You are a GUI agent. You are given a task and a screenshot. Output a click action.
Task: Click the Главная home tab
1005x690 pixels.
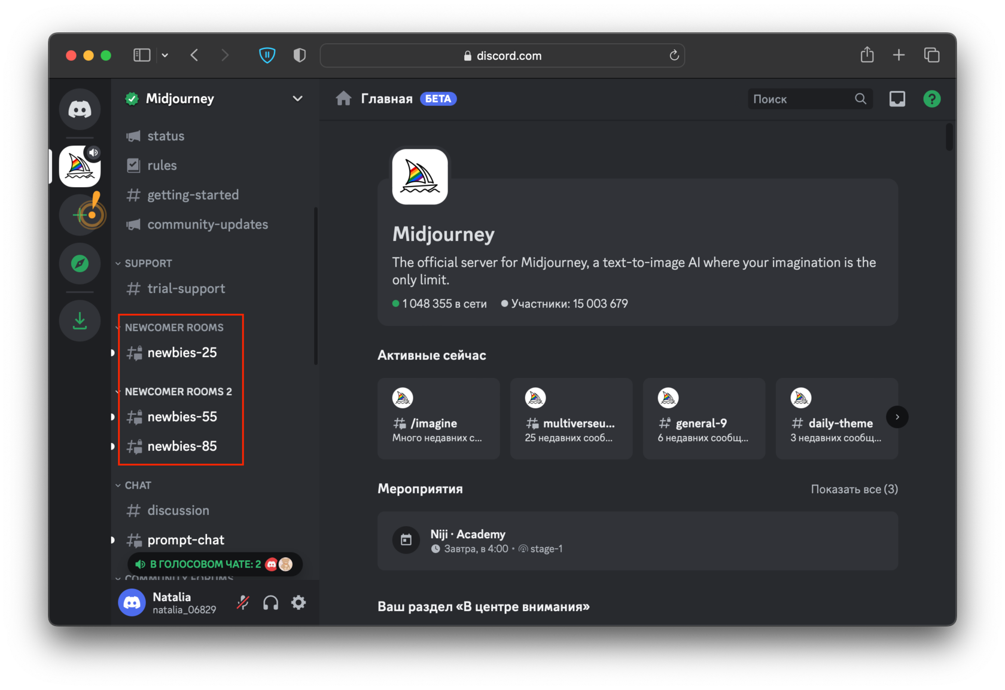(386, 99)
